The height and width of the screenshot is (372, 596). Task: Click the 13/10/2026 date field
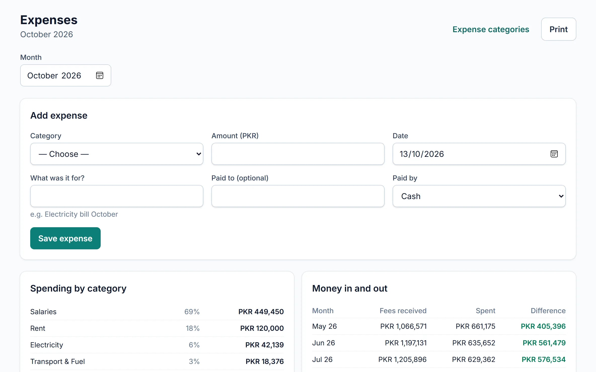(479, 154)
